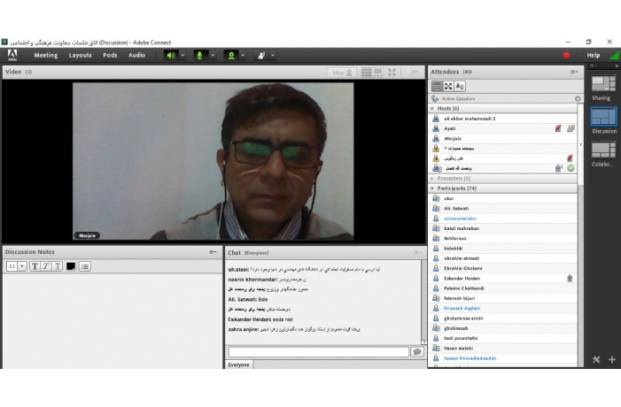Click the send chat message button
Image resolution: width=621 pixels, height=407 pixels.
click(417, 351)
